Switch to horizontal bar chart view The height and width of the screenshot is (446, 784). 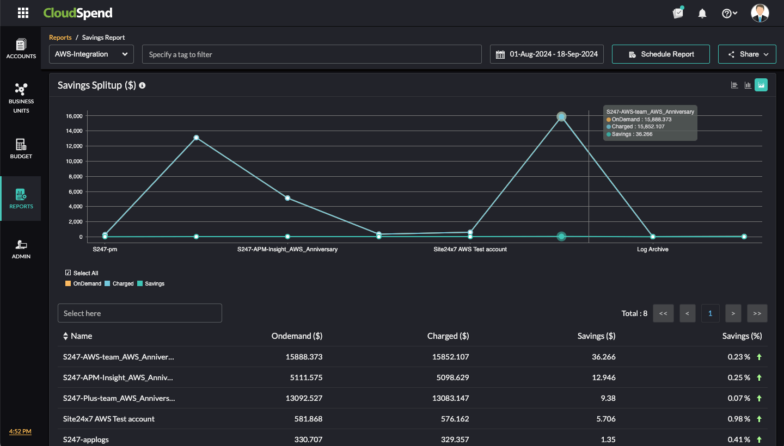pos(734,85)
